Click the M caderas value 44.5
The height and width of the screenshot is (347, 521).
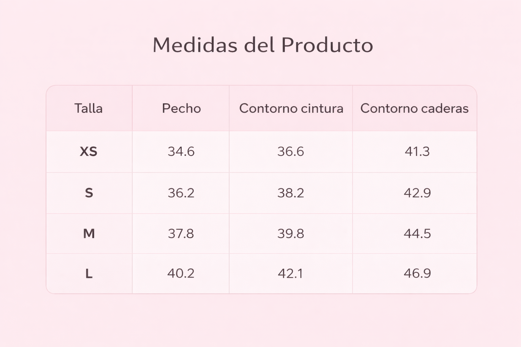pos(417,233)
